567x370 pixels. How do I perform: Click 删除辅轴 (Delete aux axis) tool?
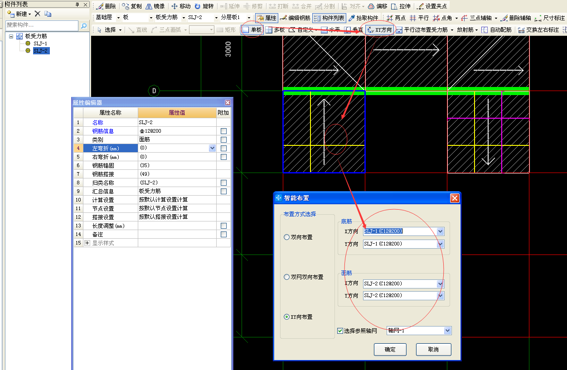click(516, 18)
